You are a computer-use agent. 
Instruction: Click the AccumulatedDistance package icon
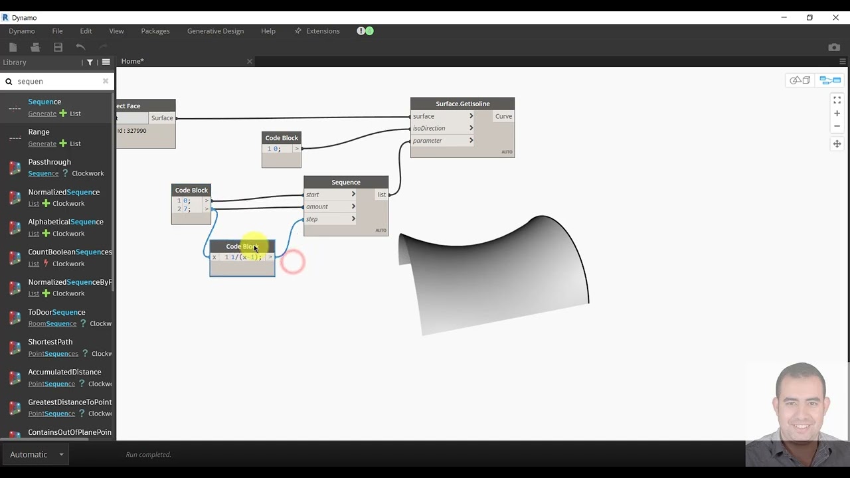pyautogui.click(x=15, y=378)
